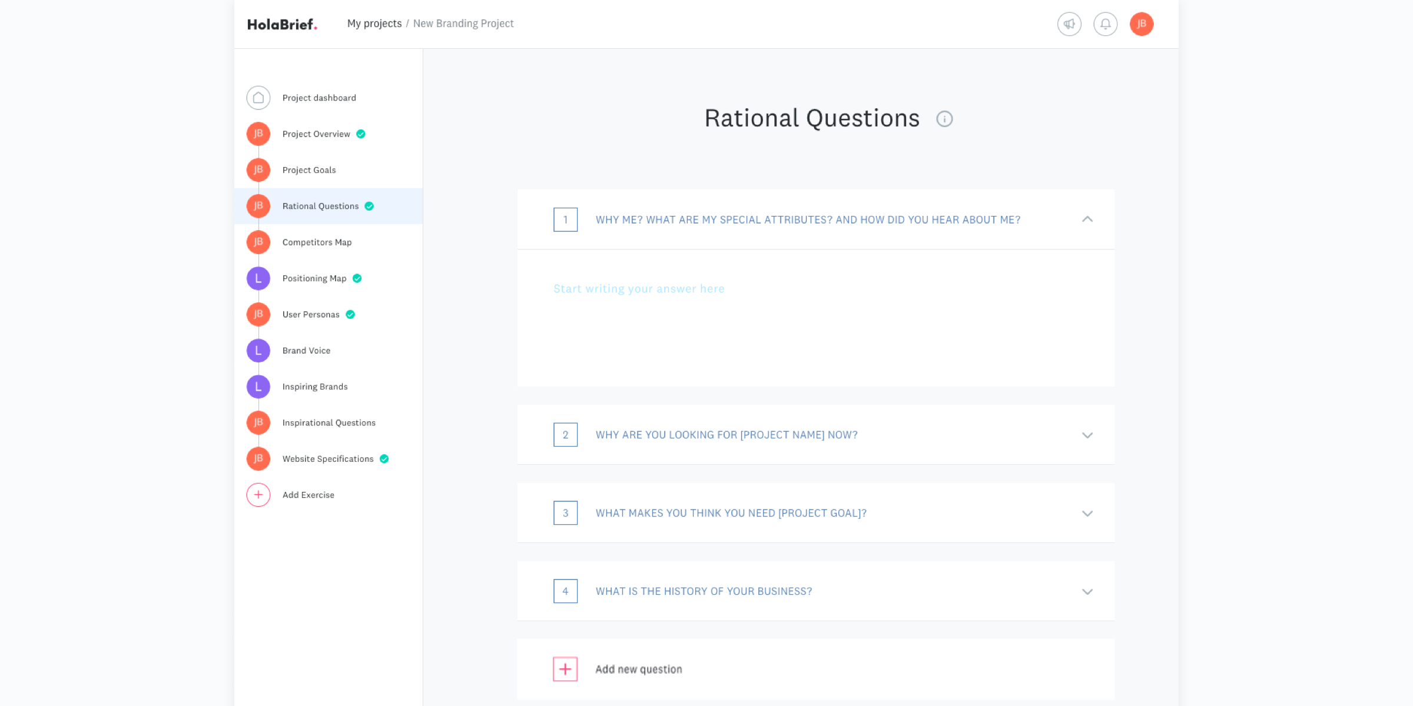1413x706 pixels.
Task: Click the L avatar beside Inspiring Brands
Action: (x=258, y=387)
